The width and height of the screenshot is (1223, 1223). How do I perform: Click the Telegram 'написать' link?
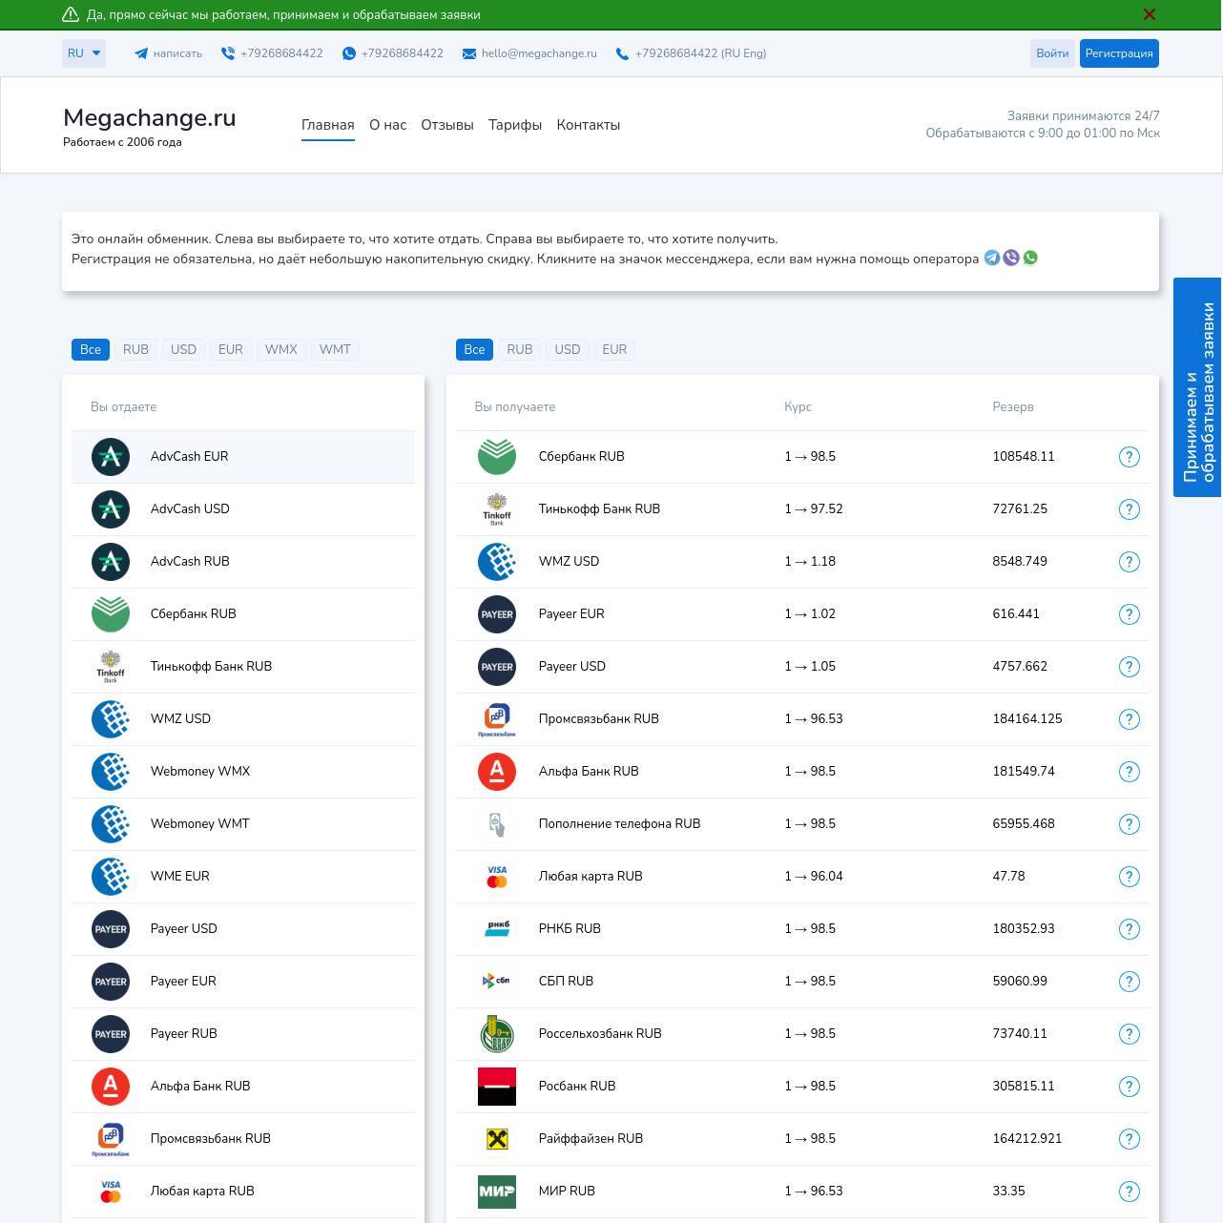coord(168,53)
